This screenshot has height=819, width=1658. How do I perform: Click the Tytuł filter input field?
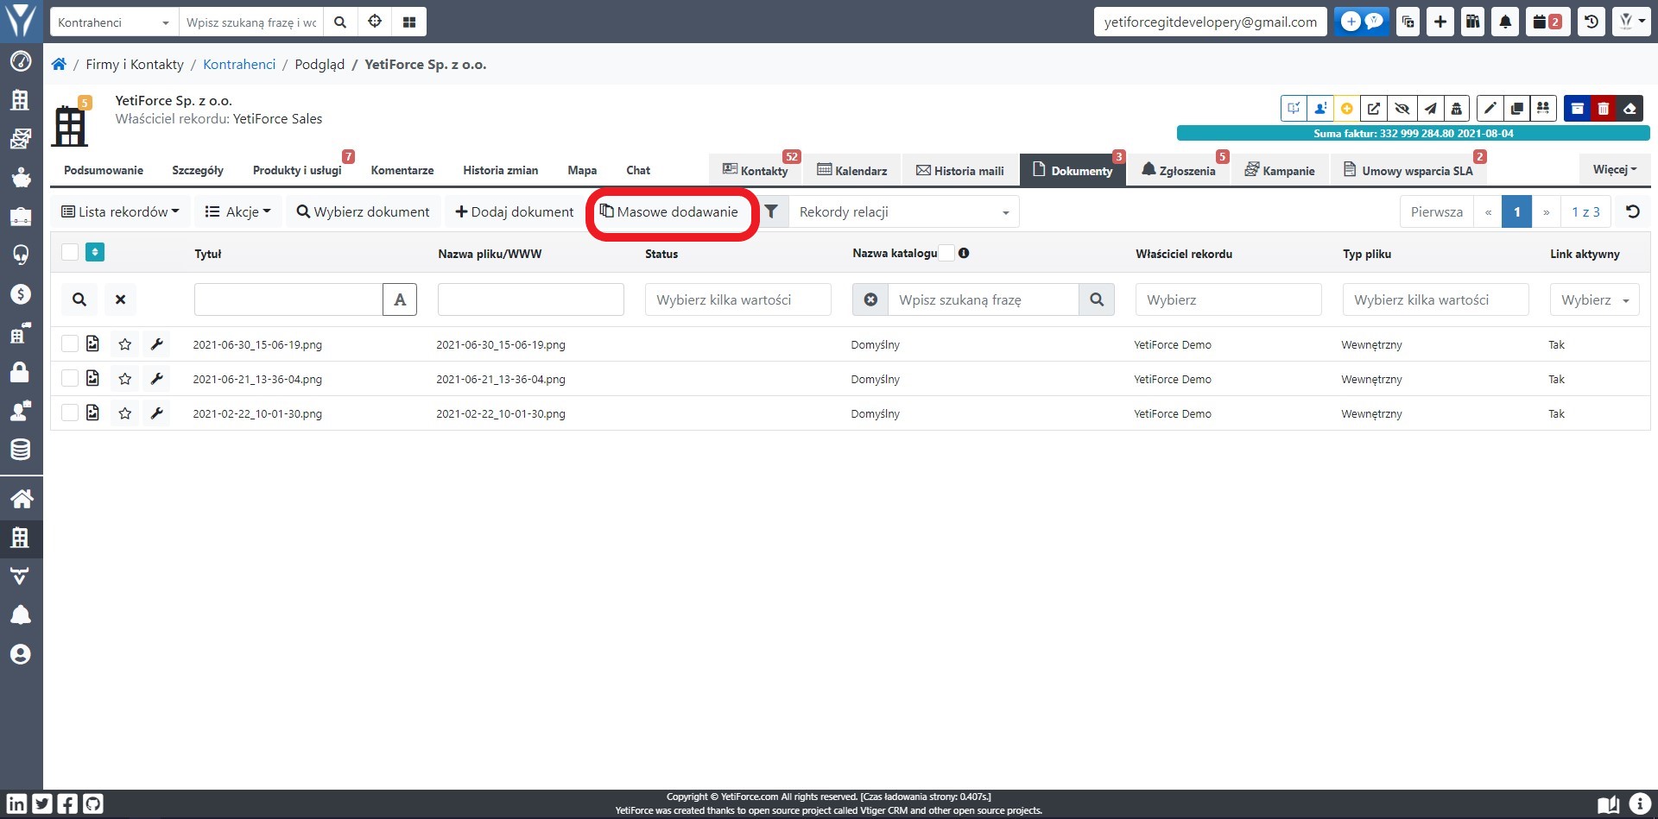288,299
